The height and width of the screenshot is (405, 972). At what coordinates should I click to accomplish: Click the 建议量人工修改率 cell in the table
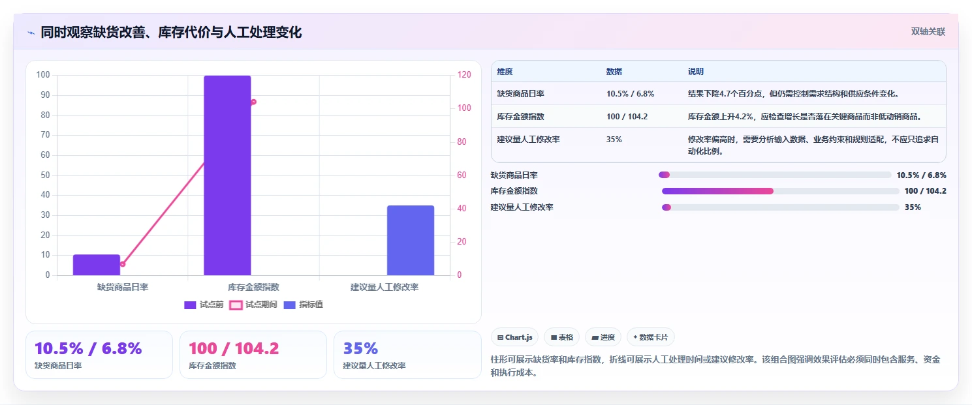pyautogui.click(x=528, y=140)
